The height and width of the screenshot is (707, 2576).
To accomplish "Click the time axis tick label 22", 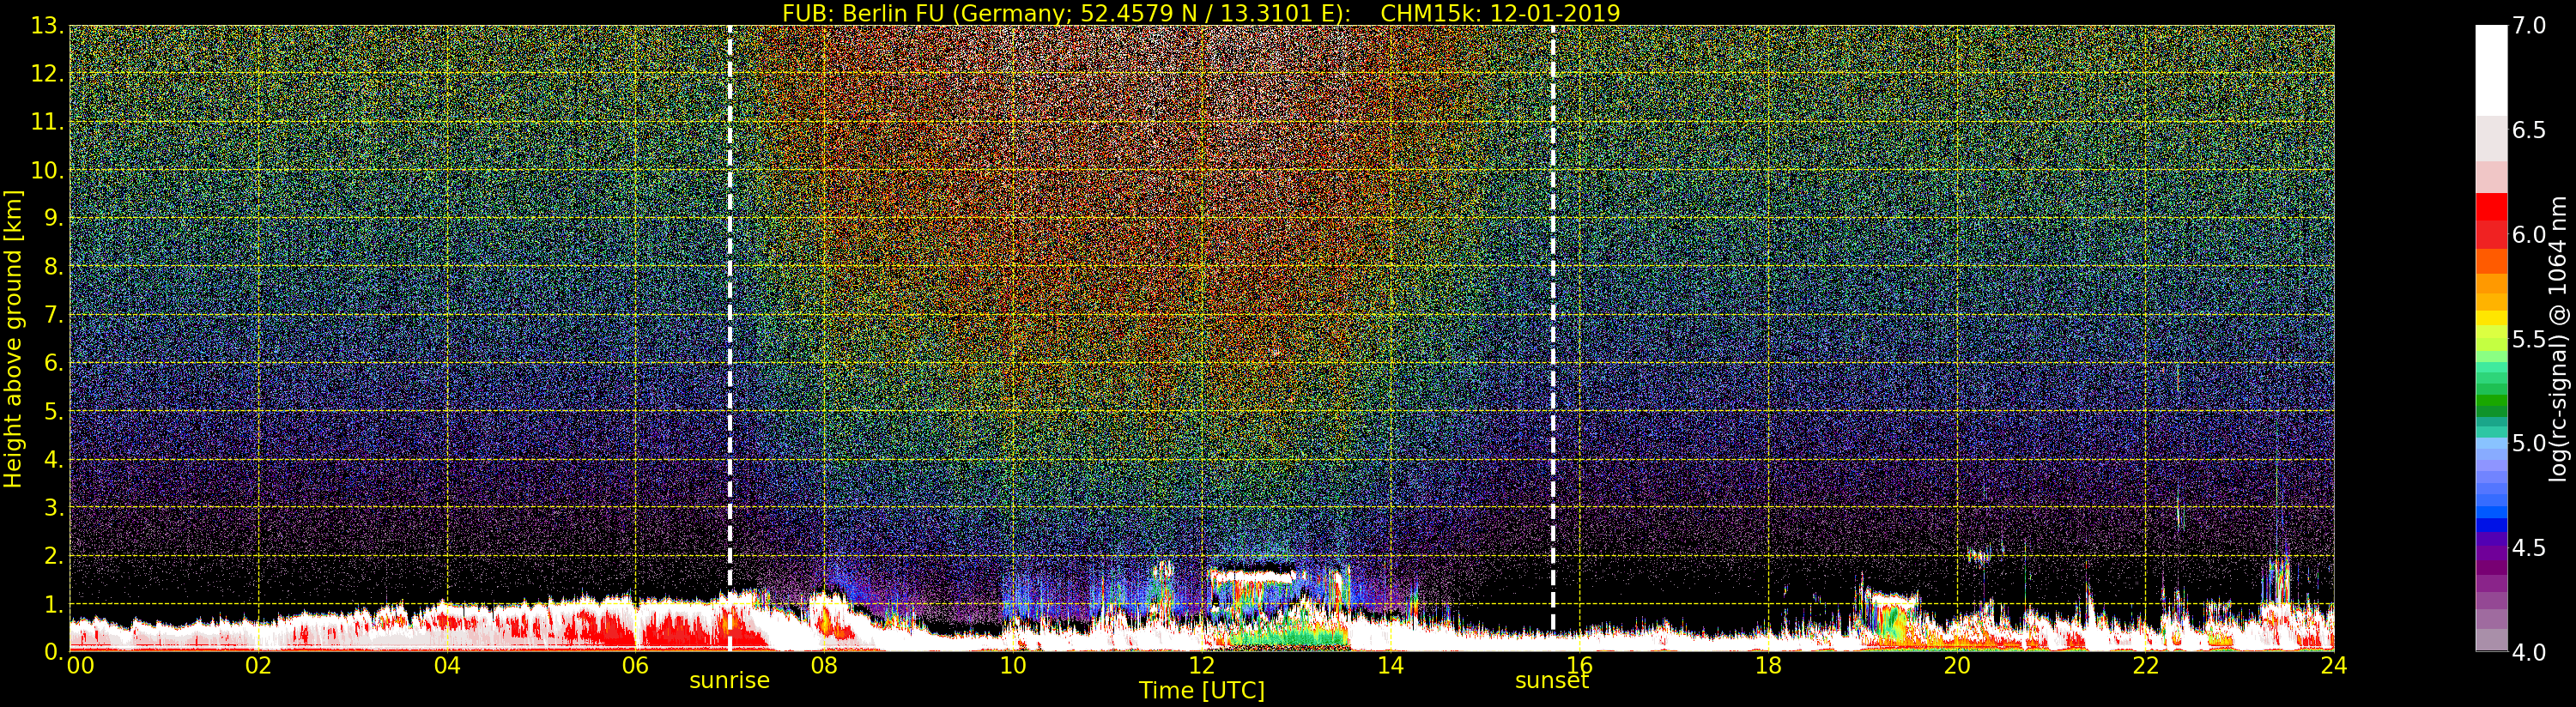I will 2146,665.
